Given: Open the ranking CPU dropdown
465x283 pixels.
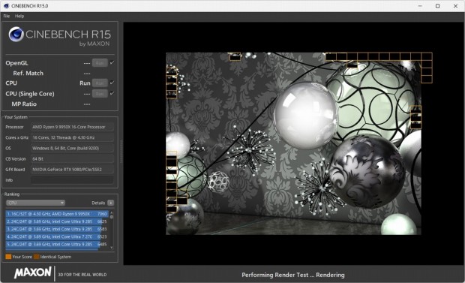Looking at the screenshot, I should click(35, 203).
